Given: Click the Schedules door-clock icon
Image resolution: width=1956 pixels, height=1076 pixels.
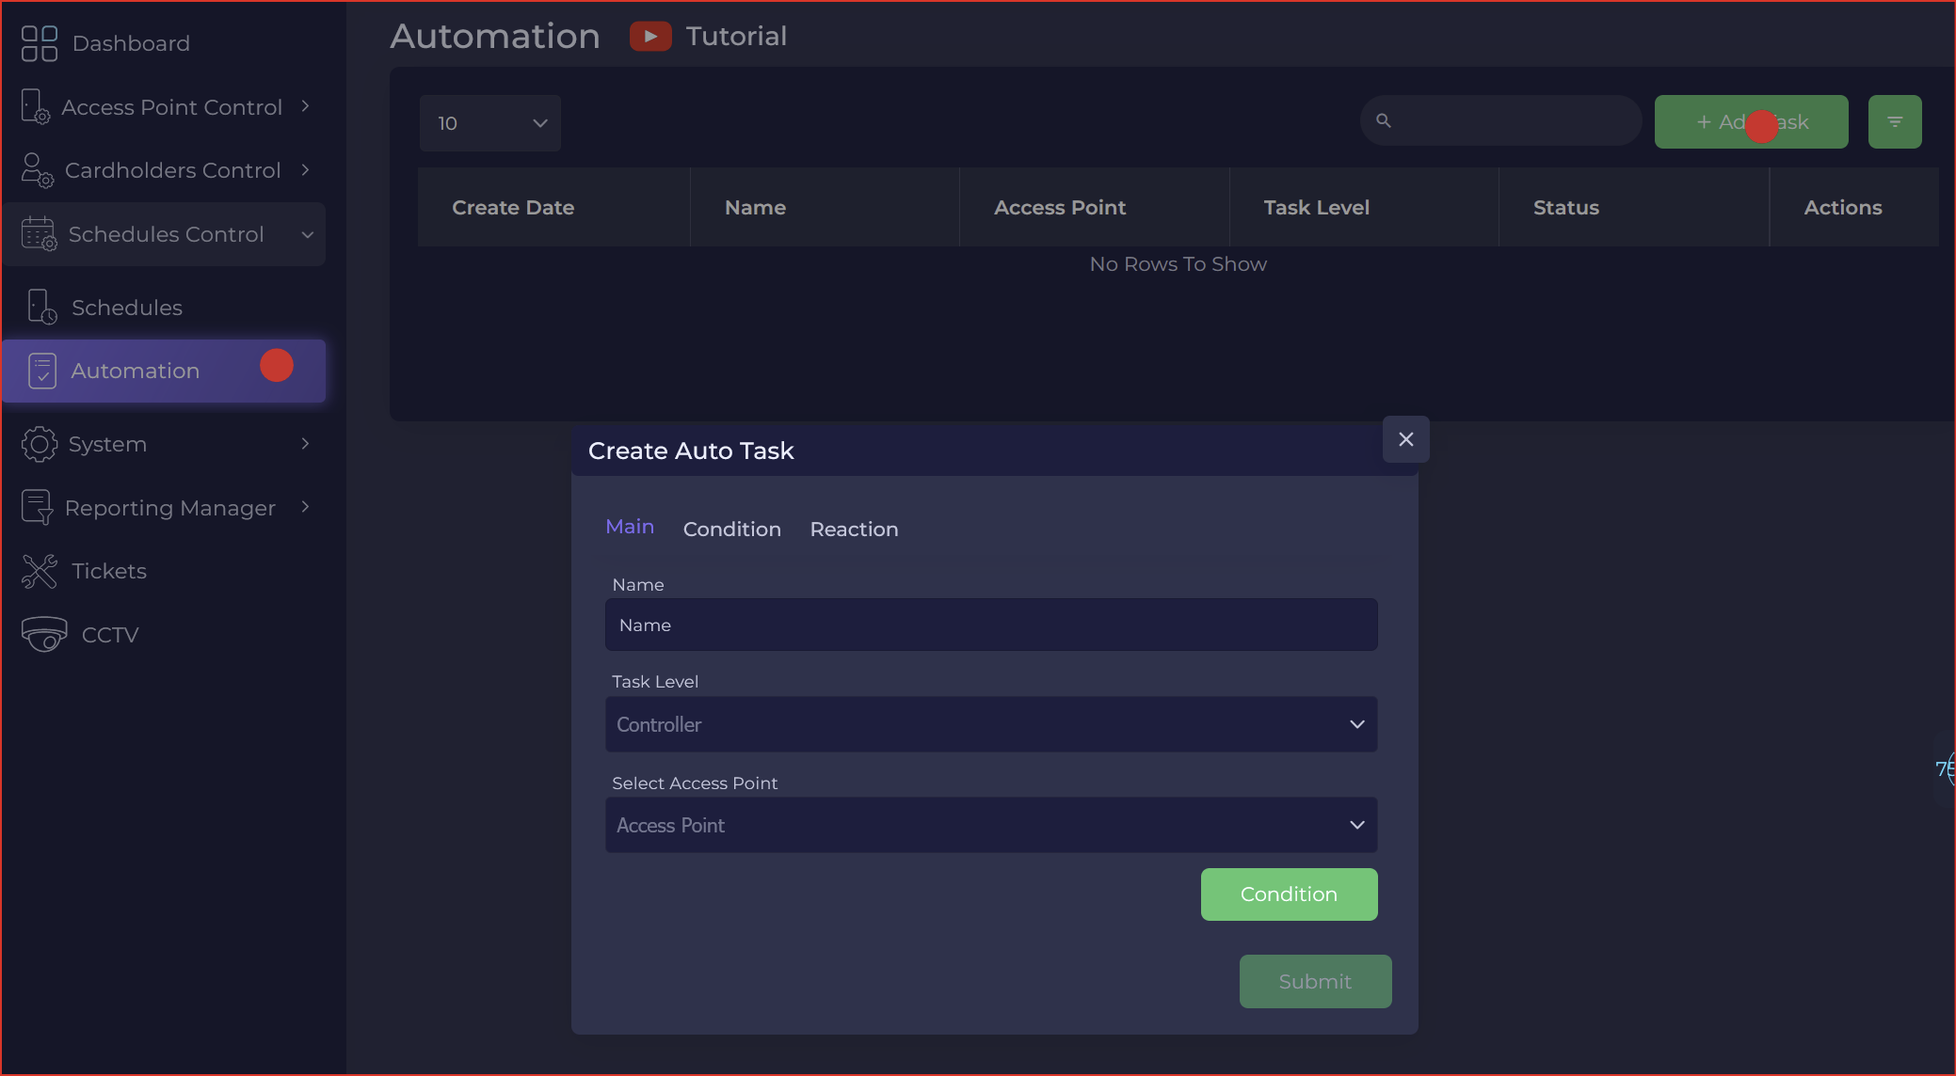Looking at the screenshot, I should (42, 307).
